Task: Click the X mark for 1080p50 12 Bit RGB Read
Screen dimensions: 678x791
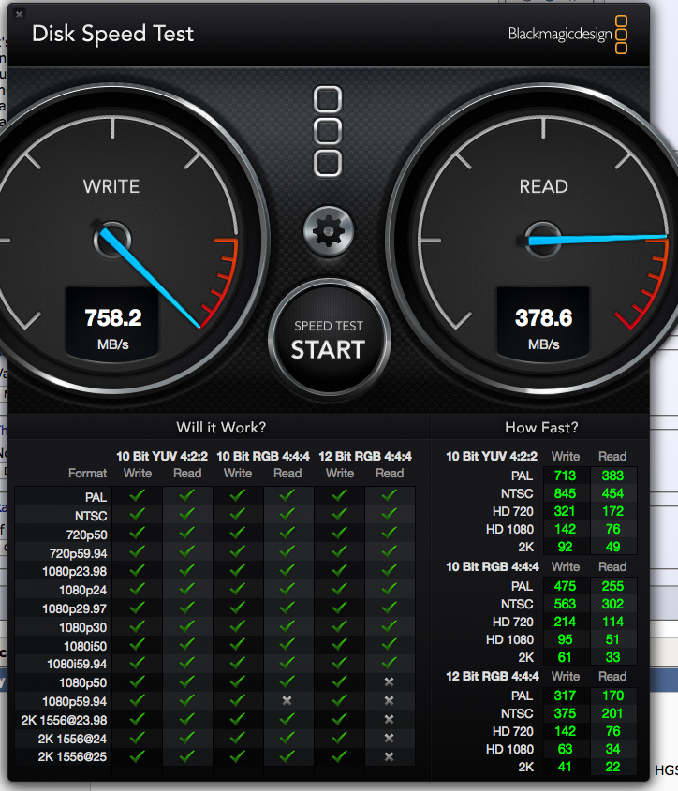Action: click(x=389, y=682)
